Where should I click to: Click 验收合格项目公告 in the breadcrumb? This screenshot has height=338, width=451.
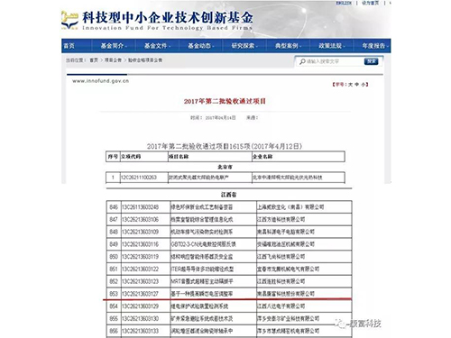145,60
